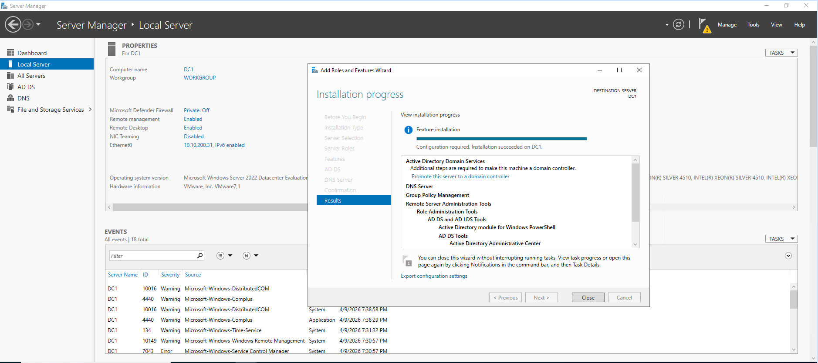818x363 pixels.
Task: Click in the events Filter text box
Action: click(x=152, y=256)
